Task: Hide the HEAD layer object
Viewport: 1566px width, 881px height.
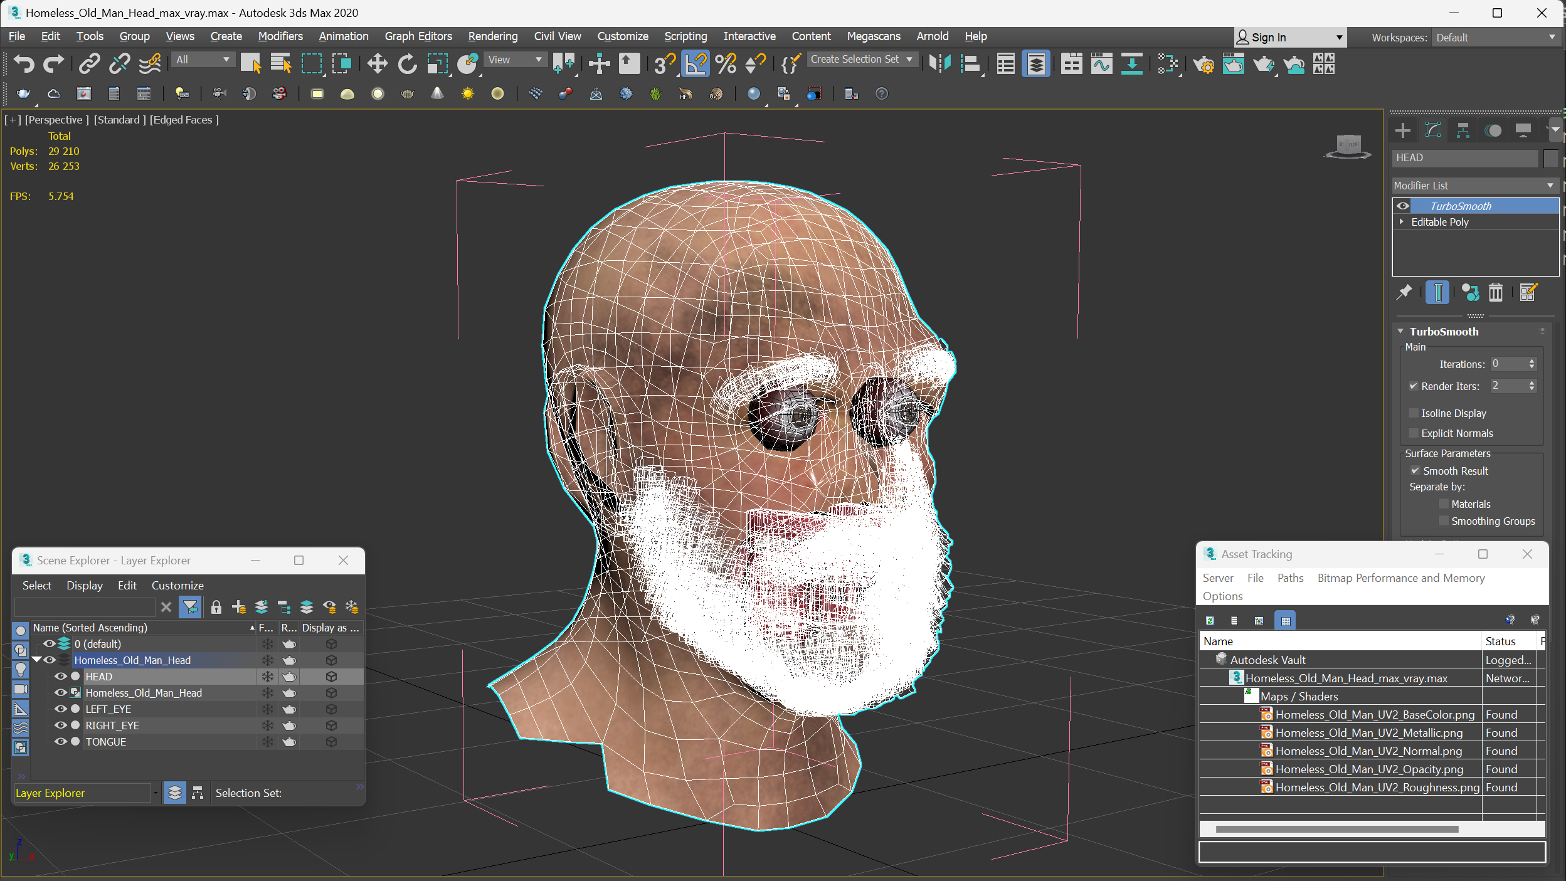Action: pyautogui.click(x=60, y=676)
